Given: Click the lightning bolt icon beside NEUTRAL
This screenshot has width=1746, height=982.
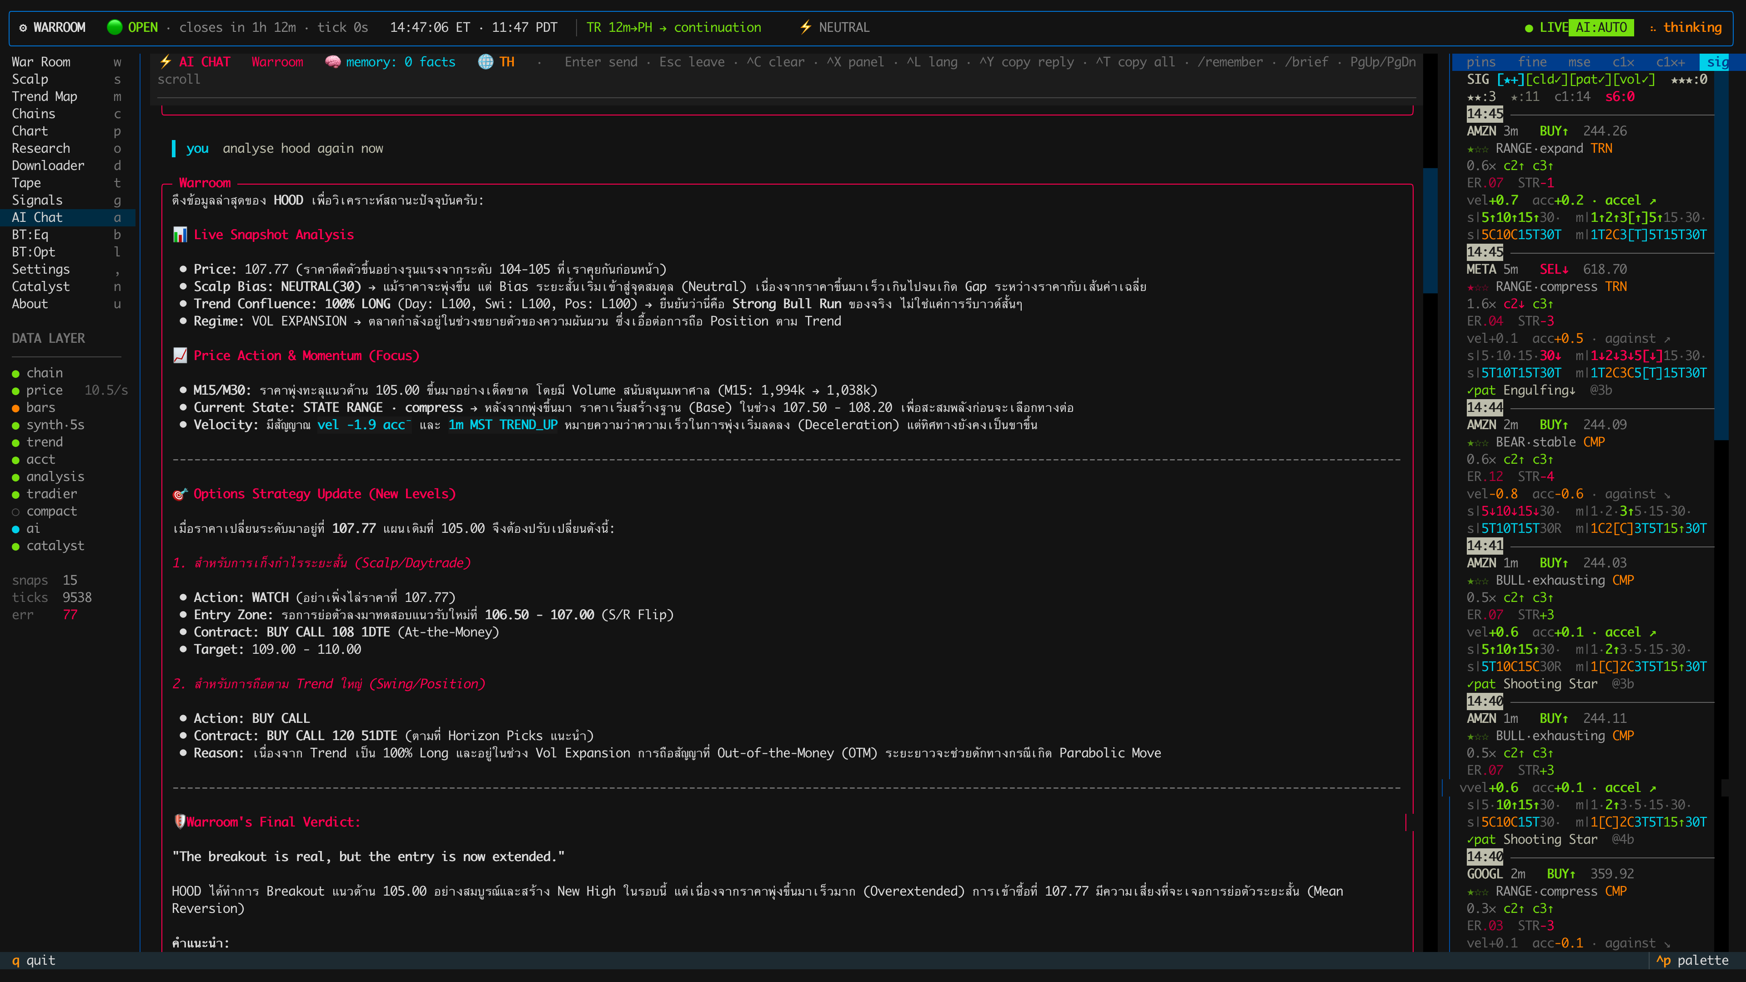Looking at the screenshot, I should coord(805,27).
